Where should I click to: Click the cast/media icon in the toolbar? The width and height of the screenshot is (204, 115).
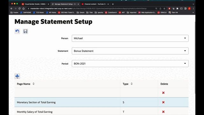181,9
